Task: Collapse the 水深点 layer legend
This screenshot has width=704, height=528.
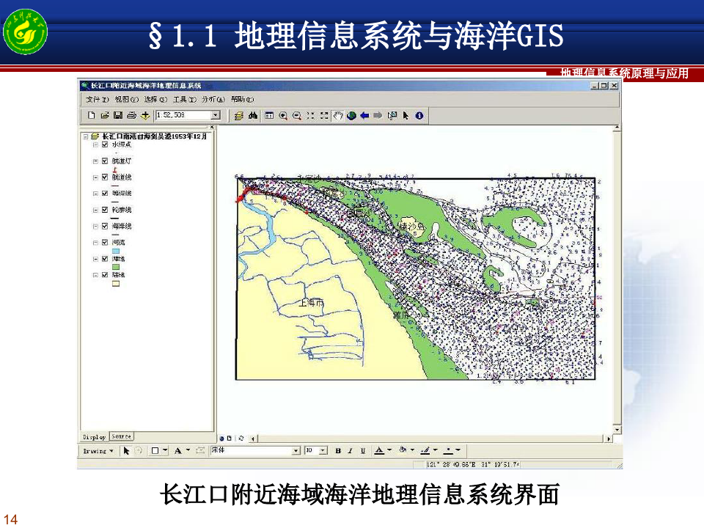Action: coord(95,144)
